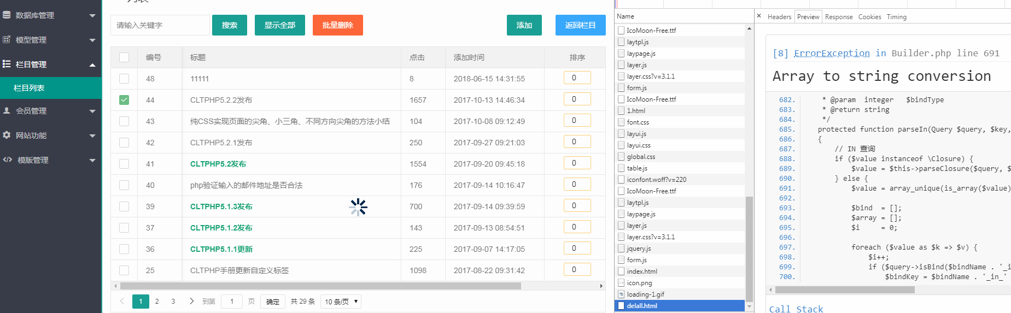1011x313 pixels.
Task: Click the preview pane horizontal scrollbar
Action: 845,290
